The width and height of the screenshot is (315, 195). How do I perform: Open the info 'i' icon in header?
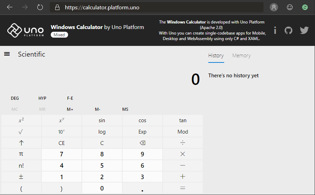pyautogui.click(x=275, y=30)
